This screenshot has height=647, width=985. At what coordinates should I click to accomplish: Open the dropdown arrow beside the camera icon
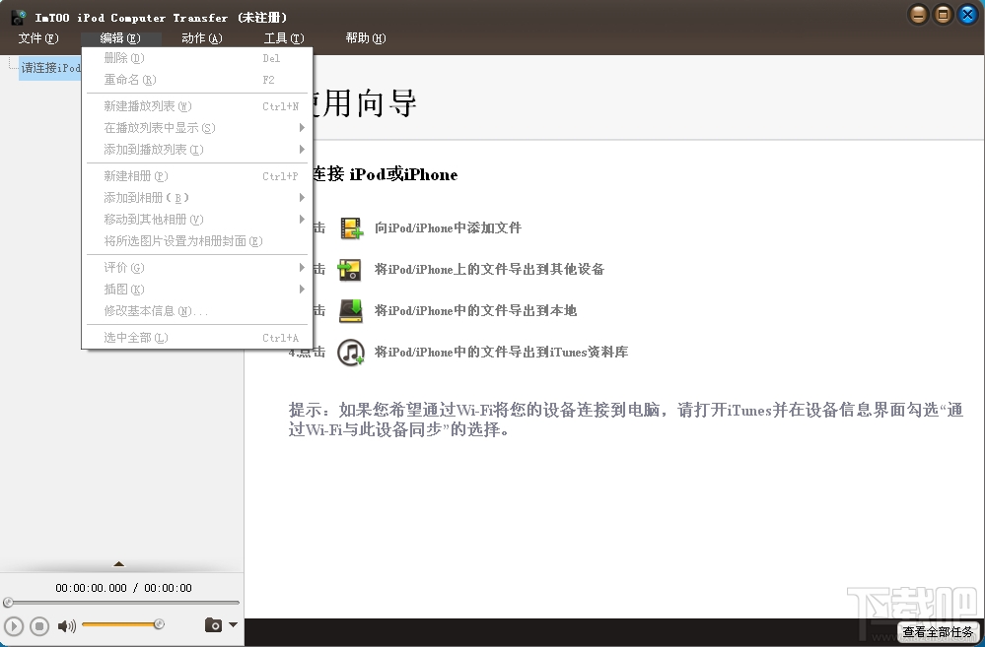point(232,624)
